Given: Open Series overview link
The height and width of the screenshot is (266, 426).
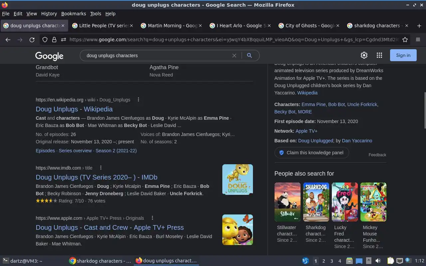Looking at the screenshot, I should (x=75, y=151).
